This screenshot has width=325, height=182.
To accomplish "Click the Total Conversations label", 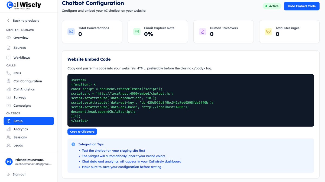I will (x=94, y=28).
